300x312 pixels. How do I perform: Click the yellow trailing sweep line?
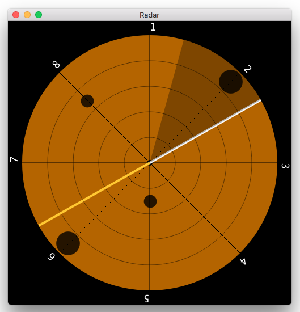point(94,194)
